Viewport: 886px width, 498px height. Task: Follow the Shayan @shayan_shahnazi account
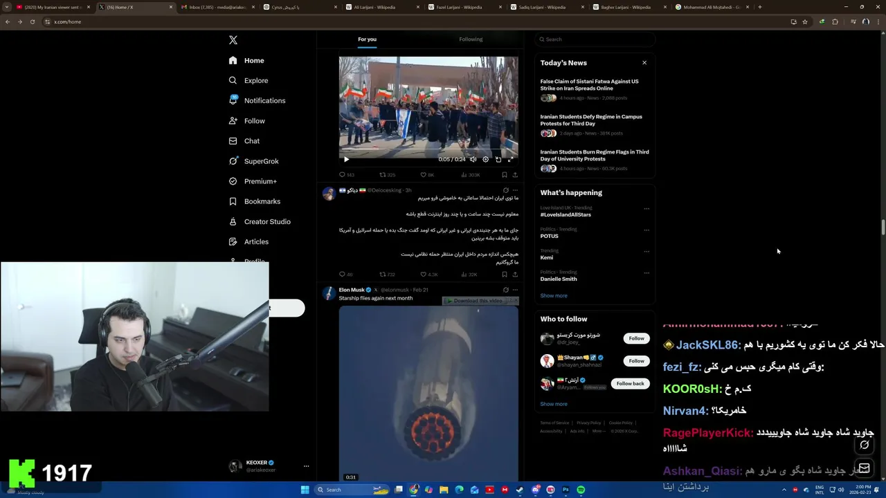tap(636, 360)
